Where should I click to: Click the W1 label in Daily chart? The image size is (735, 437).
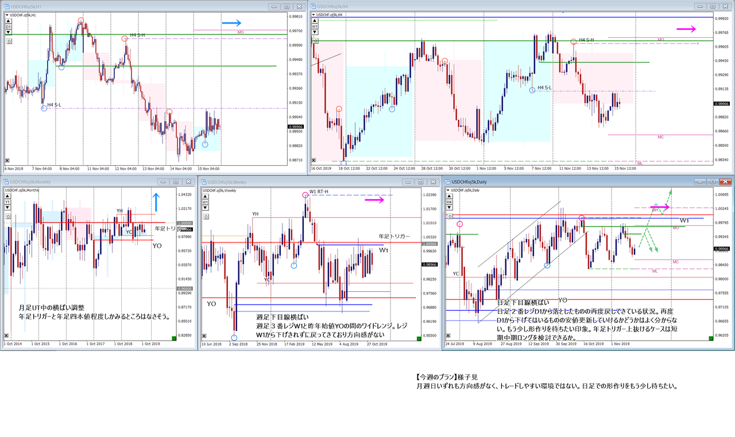[684, 221]
